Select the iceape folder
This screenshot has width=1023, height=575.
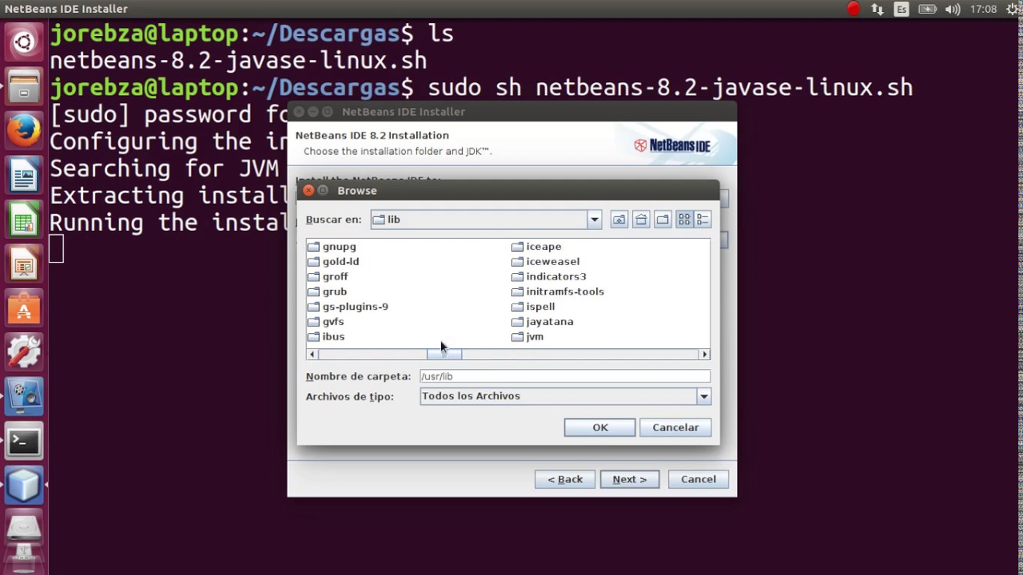click(536, 247)
